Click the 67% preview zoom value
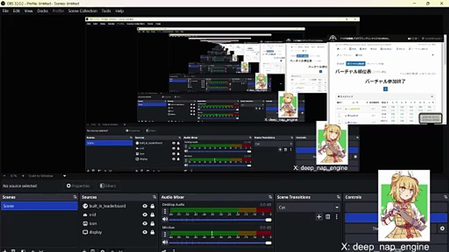Viewport: 449px width, 252px height. [x=14, y=176]
